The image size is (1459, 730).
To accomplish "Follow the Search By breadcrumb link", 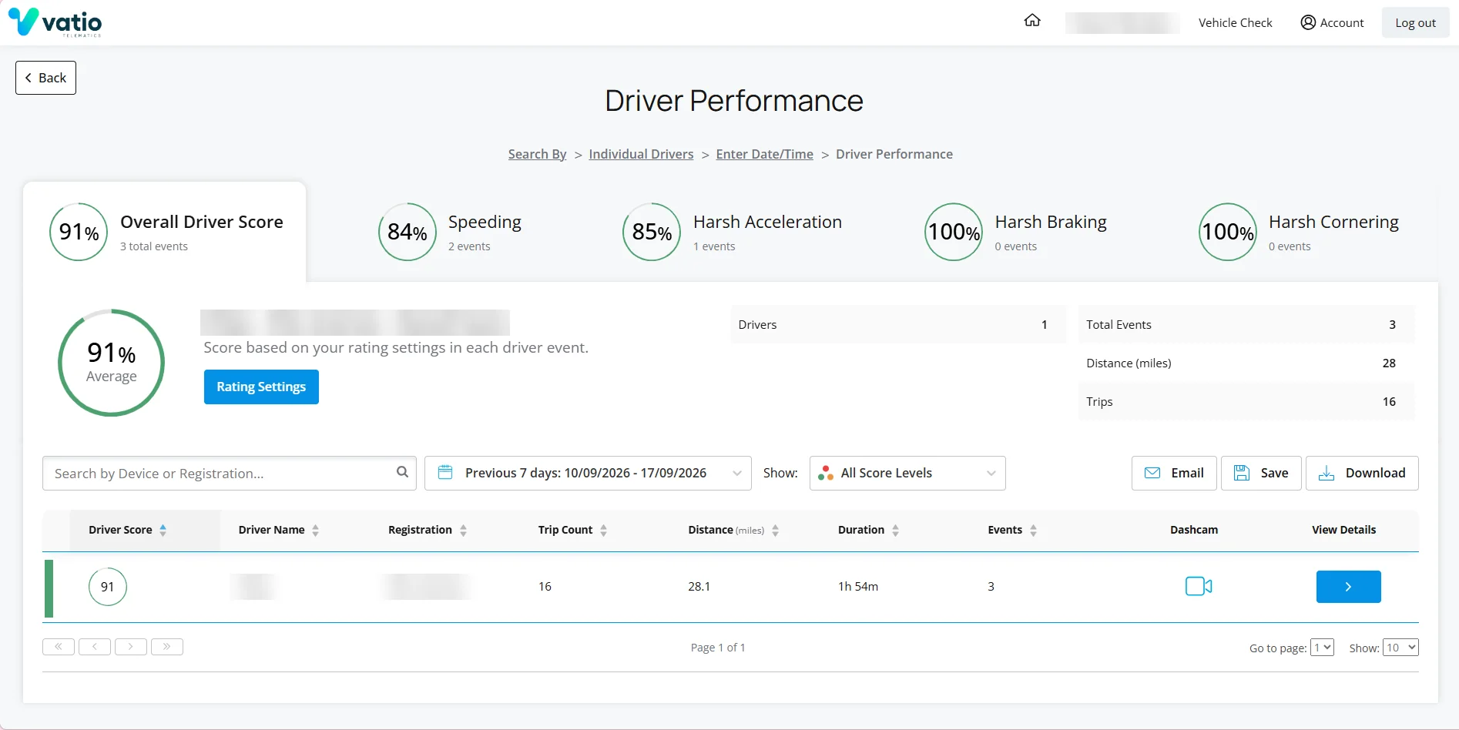I will [537, 154].
